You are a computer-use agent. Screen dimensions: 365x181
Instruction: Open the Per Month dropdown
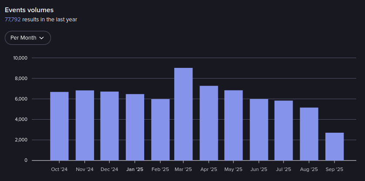(27, 38)
